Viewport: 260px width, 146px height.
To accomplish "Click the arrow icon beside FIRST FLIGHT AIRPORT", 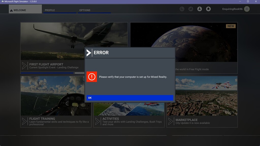I will (24, 66).
